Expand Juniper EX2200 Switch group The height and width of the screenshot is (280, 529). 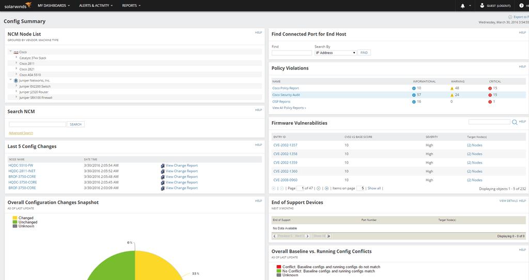pos(16,86)
